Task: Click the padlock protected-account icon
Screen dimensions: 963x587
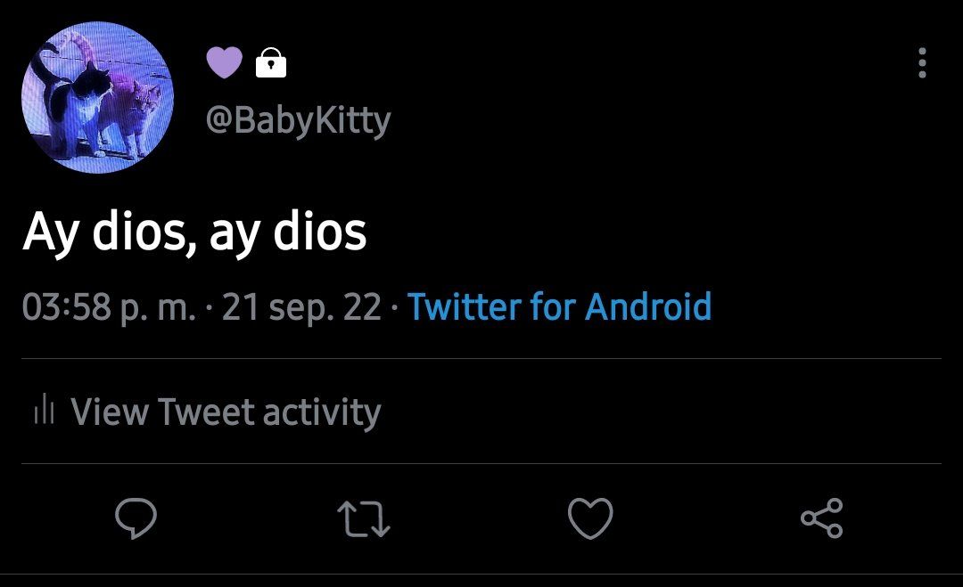Action: (271, 62)
